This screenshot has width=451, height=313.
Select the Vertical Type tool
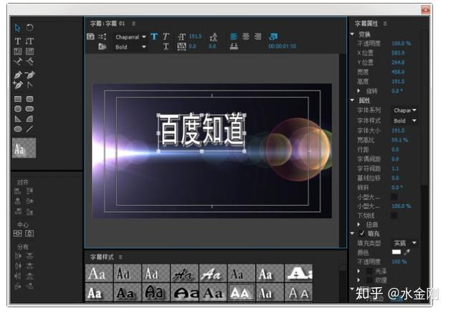(x=29, y=41)
